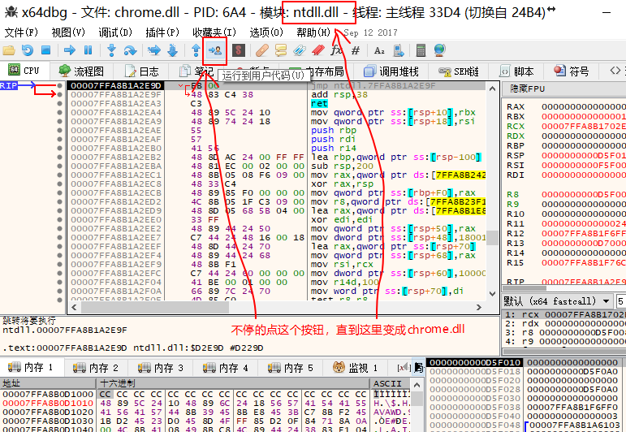Select the 内存 1 dump tab
The image size is (626, 432).
click(30, 367)
